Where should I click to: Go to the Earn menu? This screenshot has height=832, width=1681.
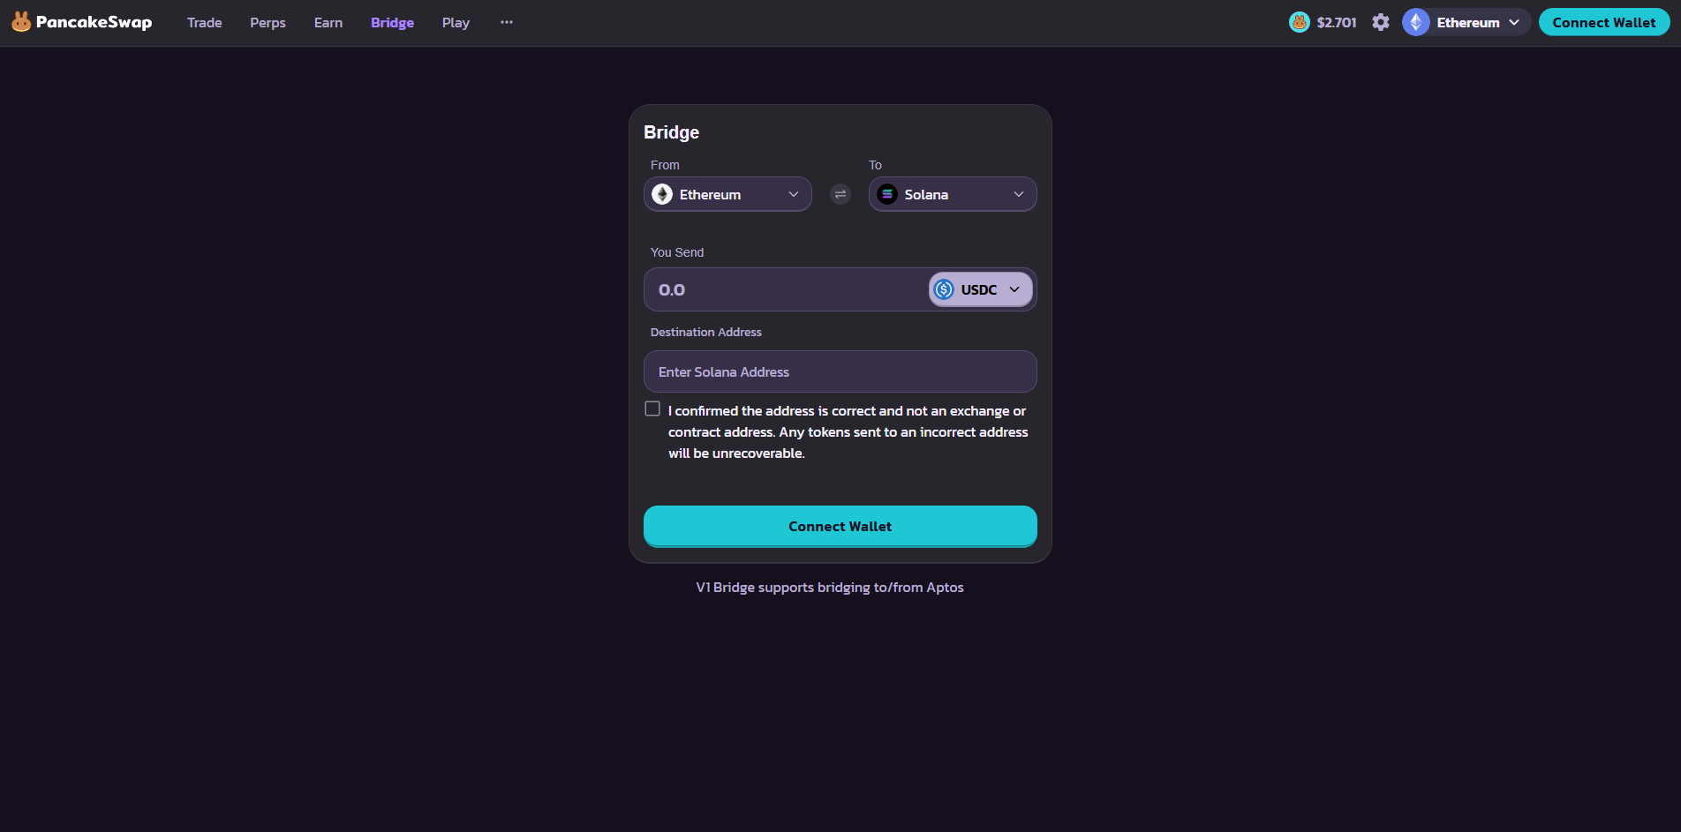(328, 22)
